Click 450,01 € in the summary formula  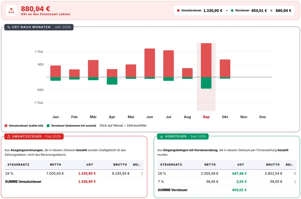(259, 11)
